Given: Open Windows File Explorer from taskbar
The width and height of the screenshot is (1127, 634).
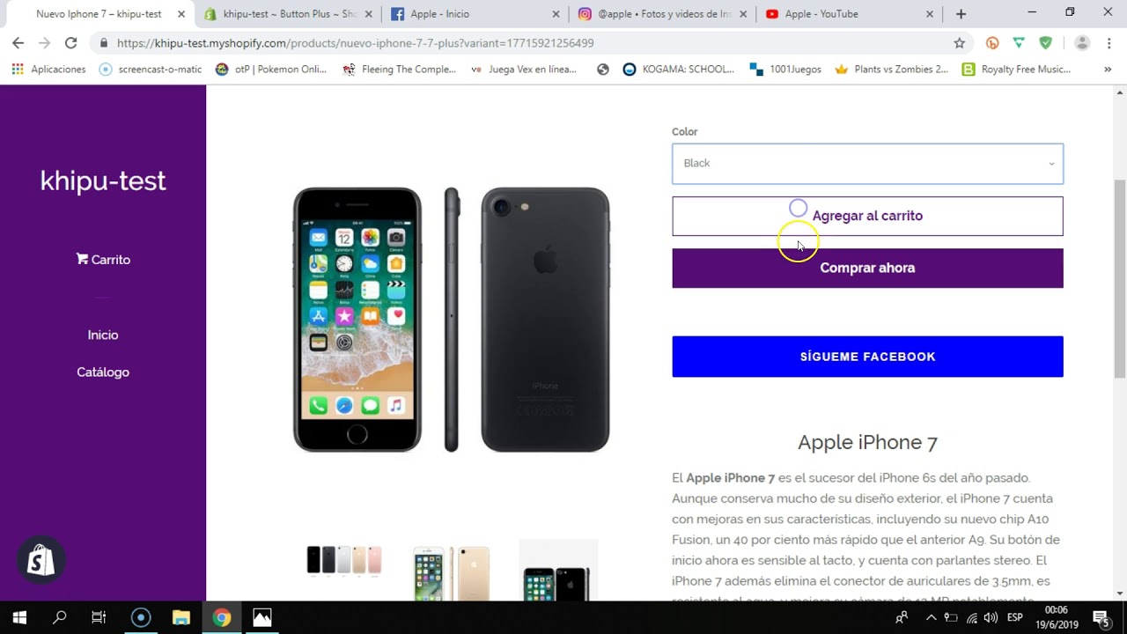Looking at the screenshot, I should coord(180,617).
